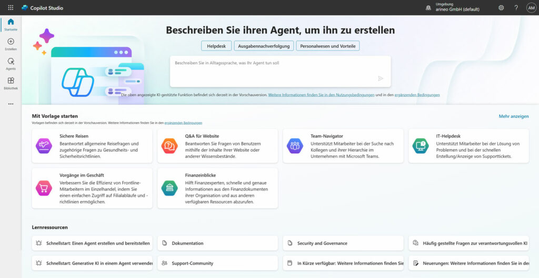Click icon beside Schnellstart: Generative KI
Screen dimensions: 539x278
39,263
